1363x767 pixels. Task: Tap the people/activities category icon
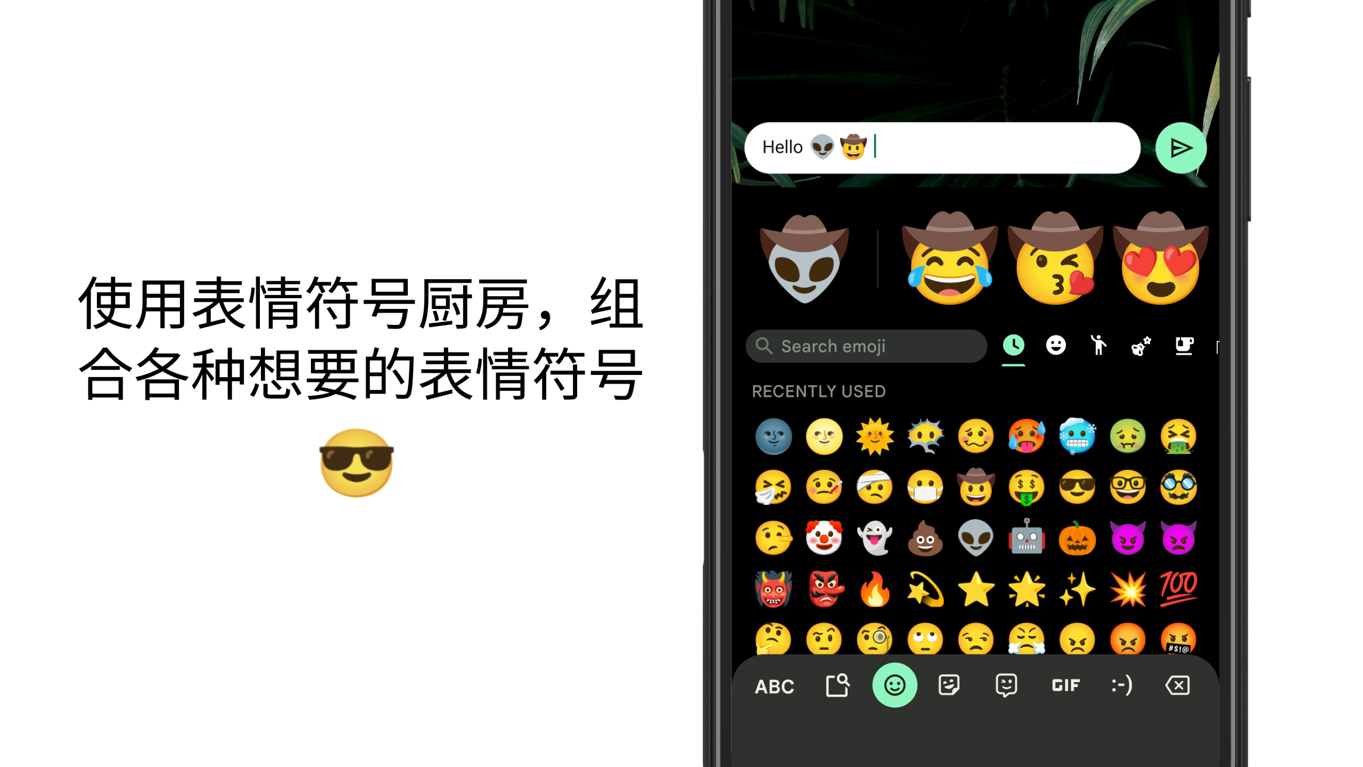1098,346
